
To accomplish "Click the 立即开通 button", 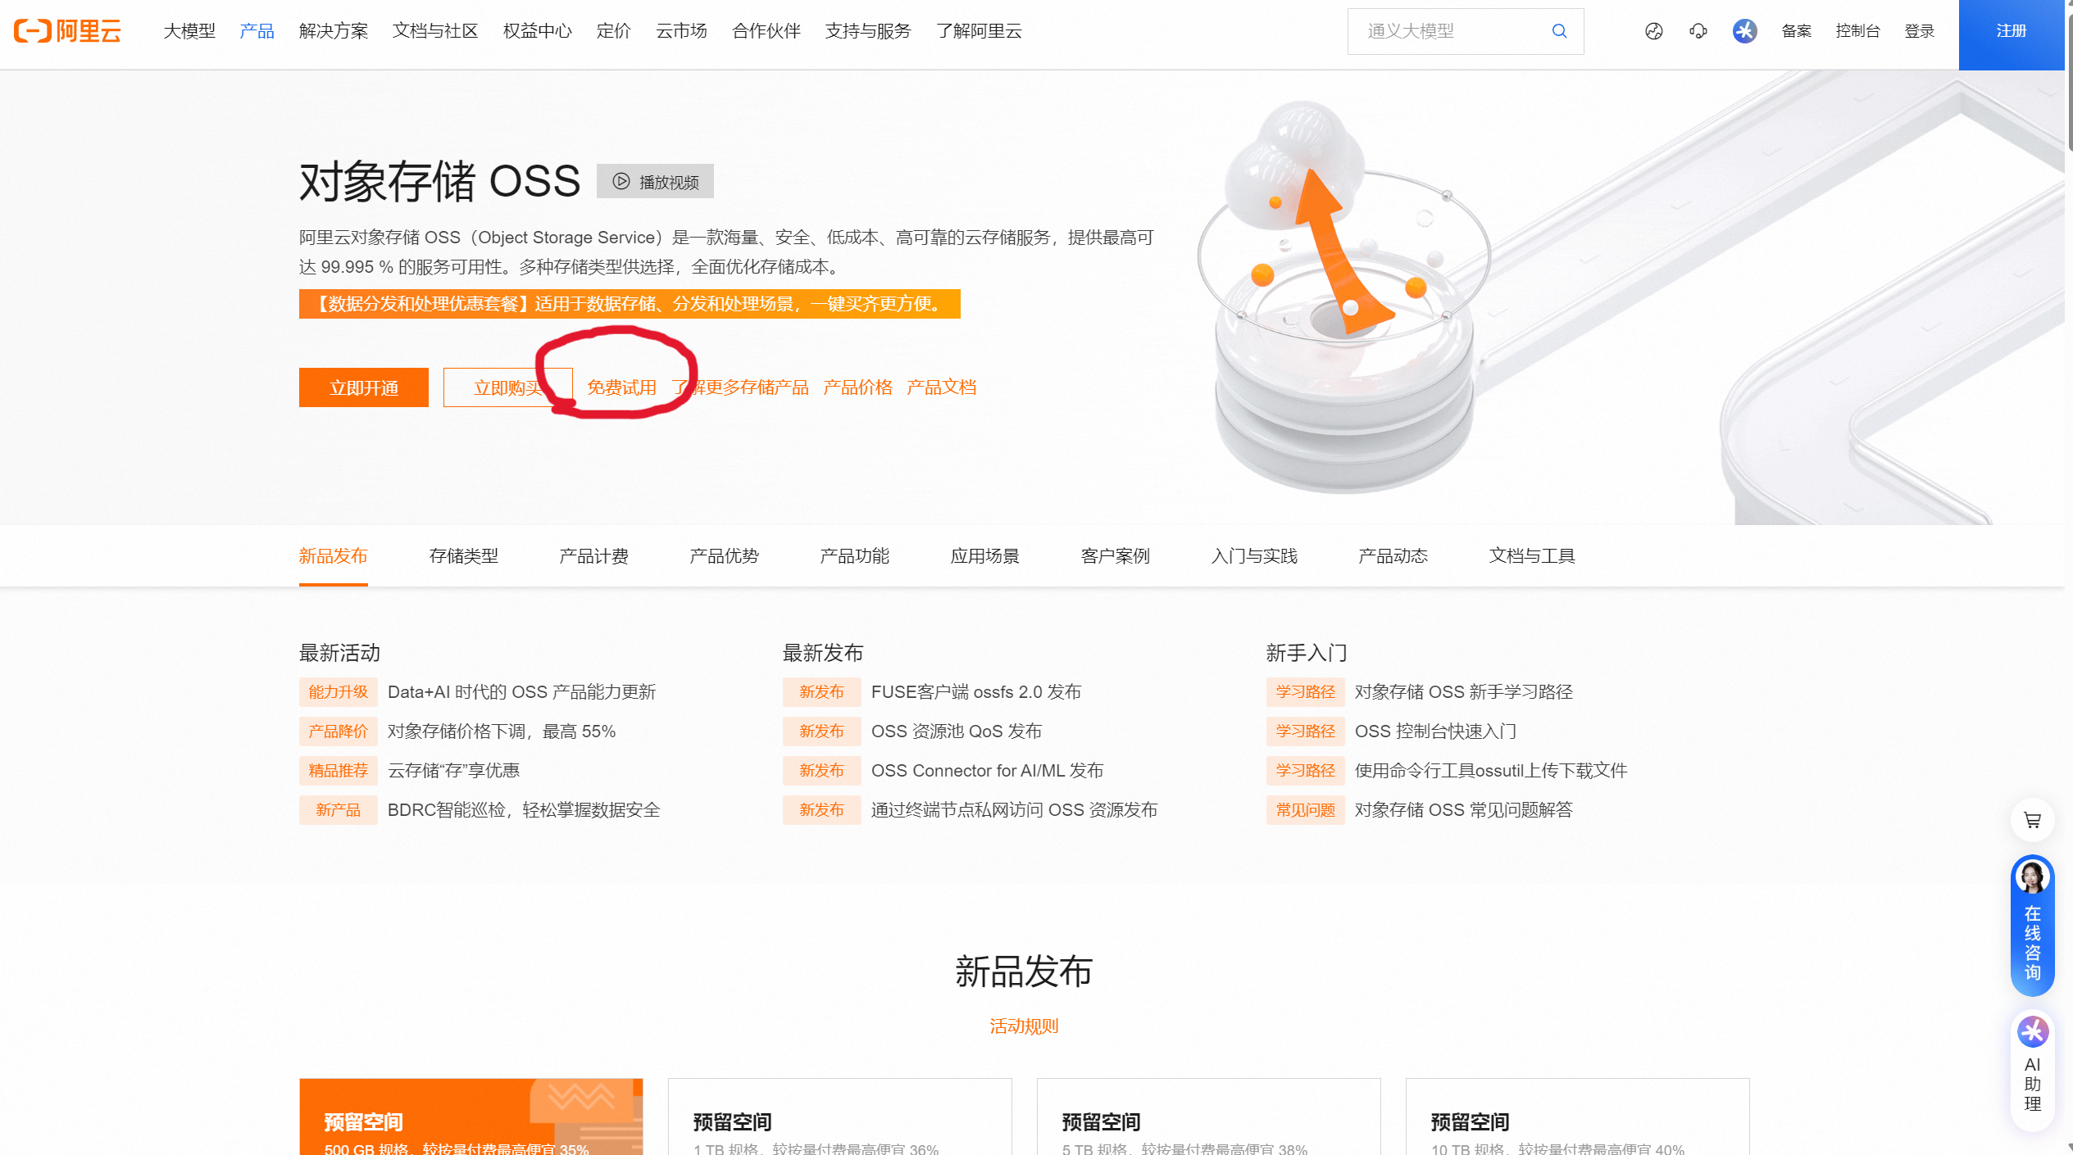I will tap(363, 387).
